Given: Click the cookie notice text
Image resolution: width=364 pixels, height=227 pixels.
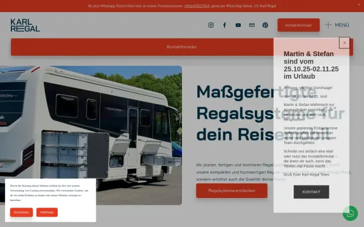Looking at the screenshot, I should click(x=49, y=192).
